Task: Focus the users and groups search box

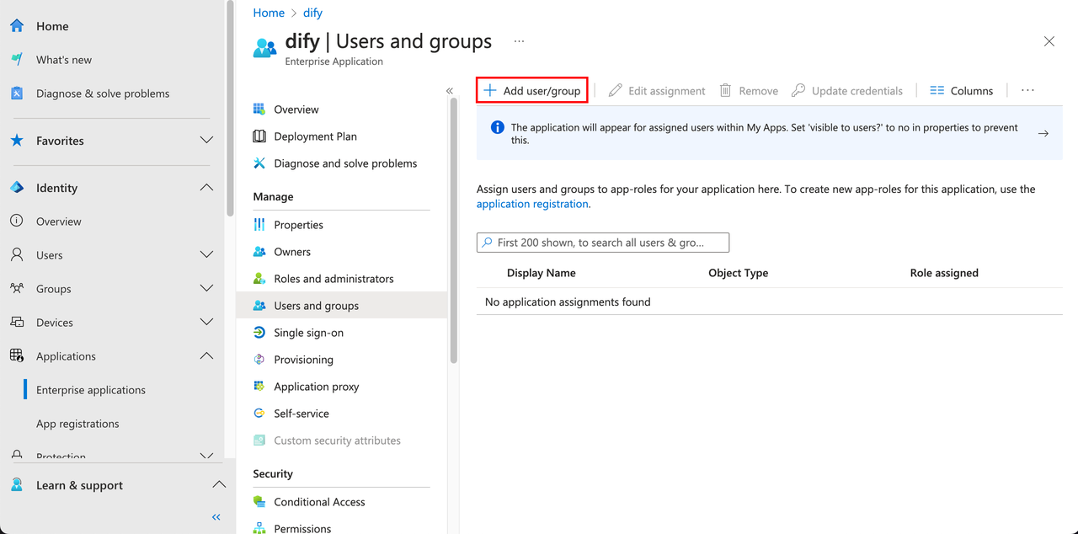Action: coord(603,243)
